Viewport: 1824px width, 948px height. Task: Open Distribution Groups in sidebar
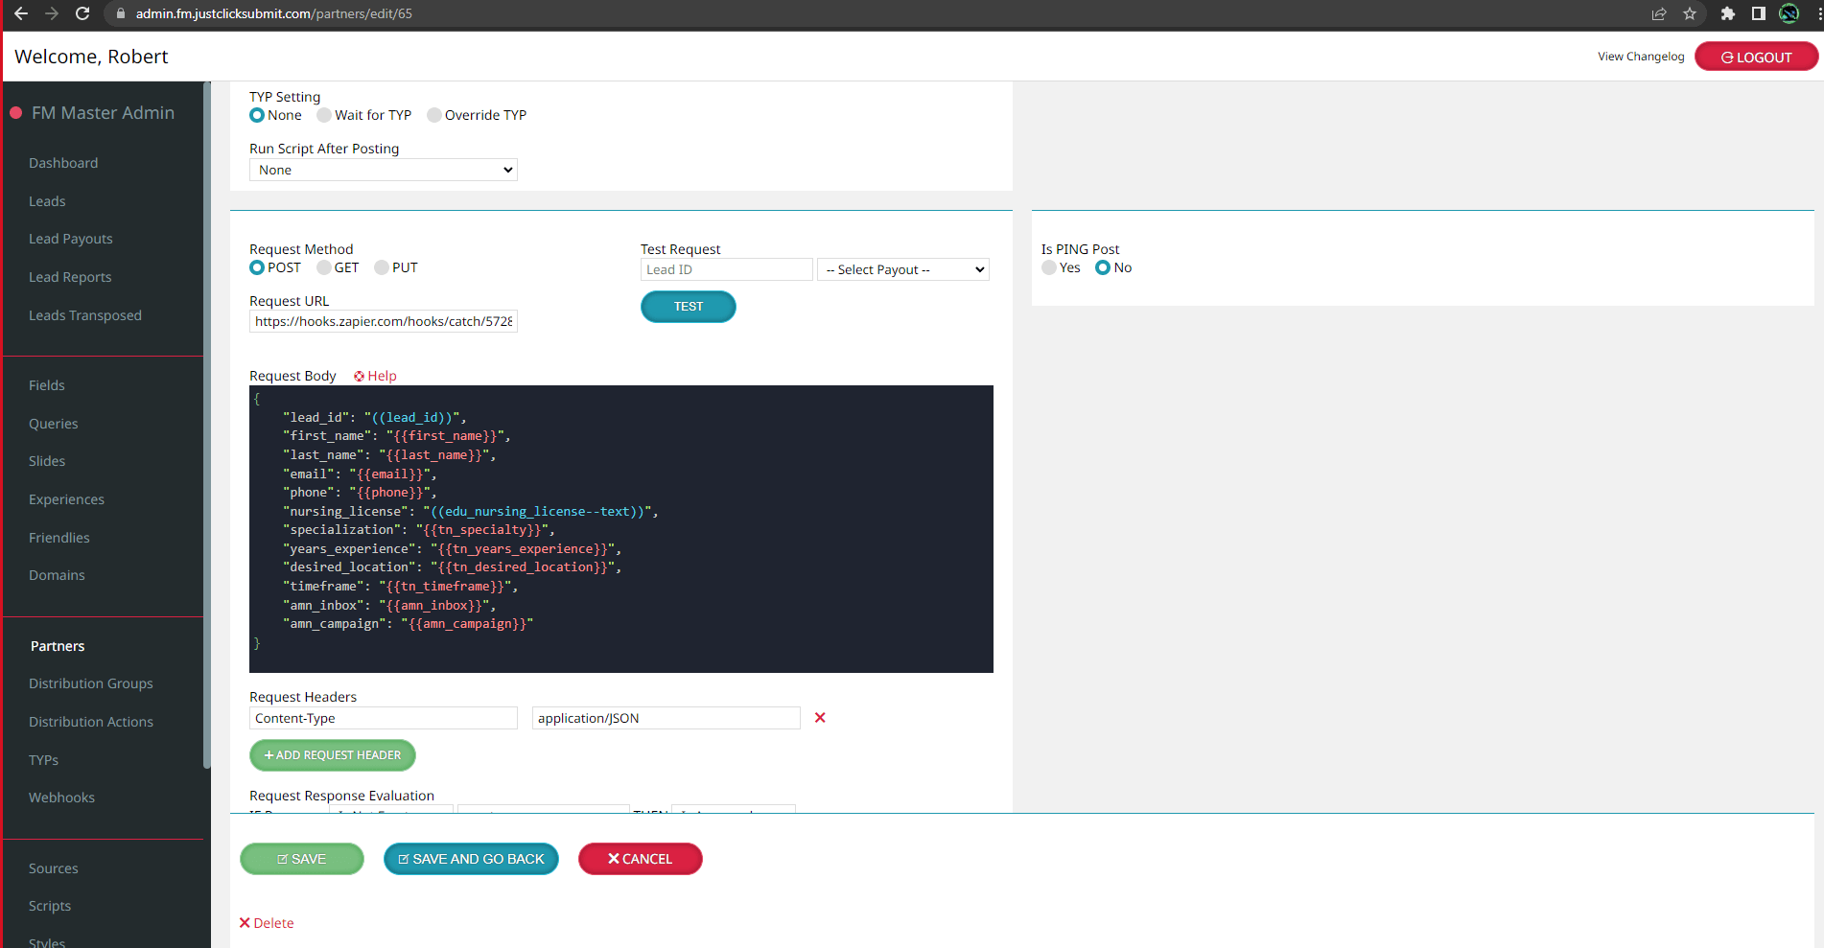[x=91, y=683]
